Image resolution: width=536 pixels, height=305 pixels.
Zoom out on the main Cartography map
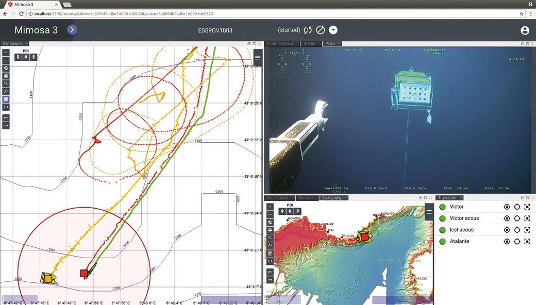pos(6,60)
